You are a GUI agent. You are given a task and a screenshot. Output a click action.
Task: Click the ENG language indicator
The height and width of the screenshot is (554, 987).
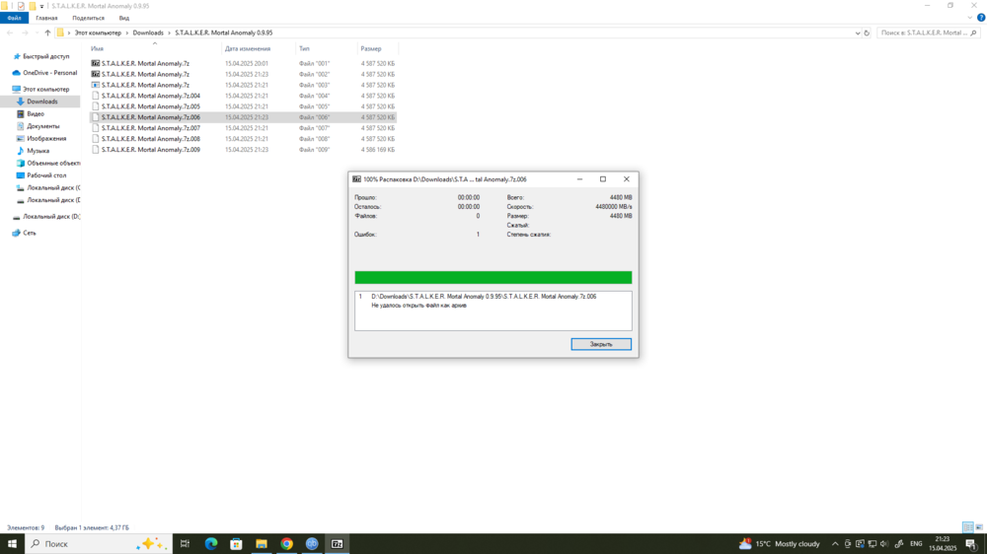pyautogui.click(x=916, y=543)
